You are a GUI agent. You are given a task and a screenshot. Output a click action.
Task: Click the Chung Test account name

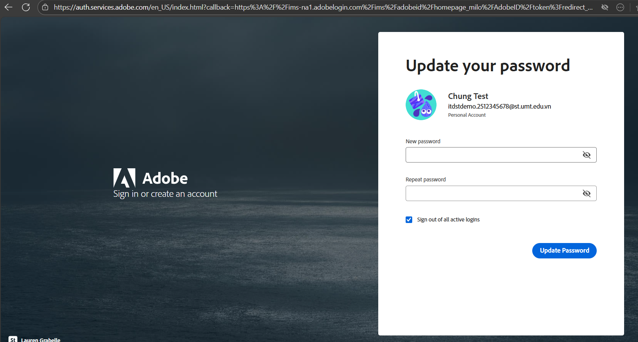click(468, 96)
